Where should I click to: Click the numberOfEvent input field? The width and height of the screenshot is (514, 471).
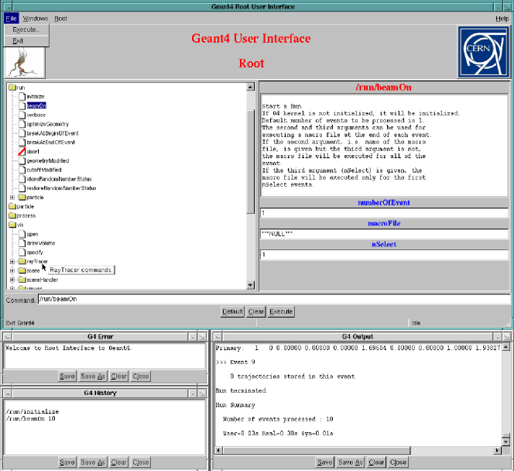click(383, 213)
